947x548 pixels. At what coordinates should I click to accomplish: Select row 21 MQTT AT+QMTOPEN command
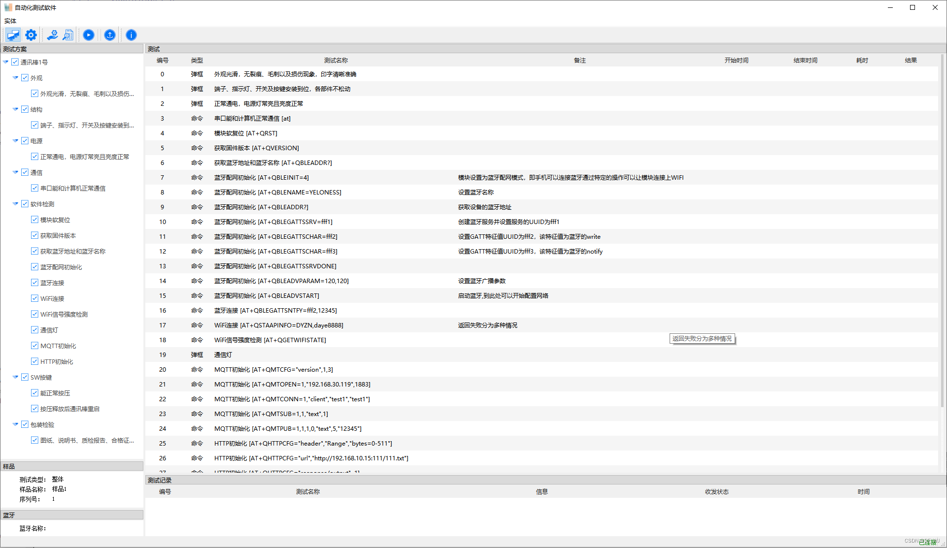point(542,384)
